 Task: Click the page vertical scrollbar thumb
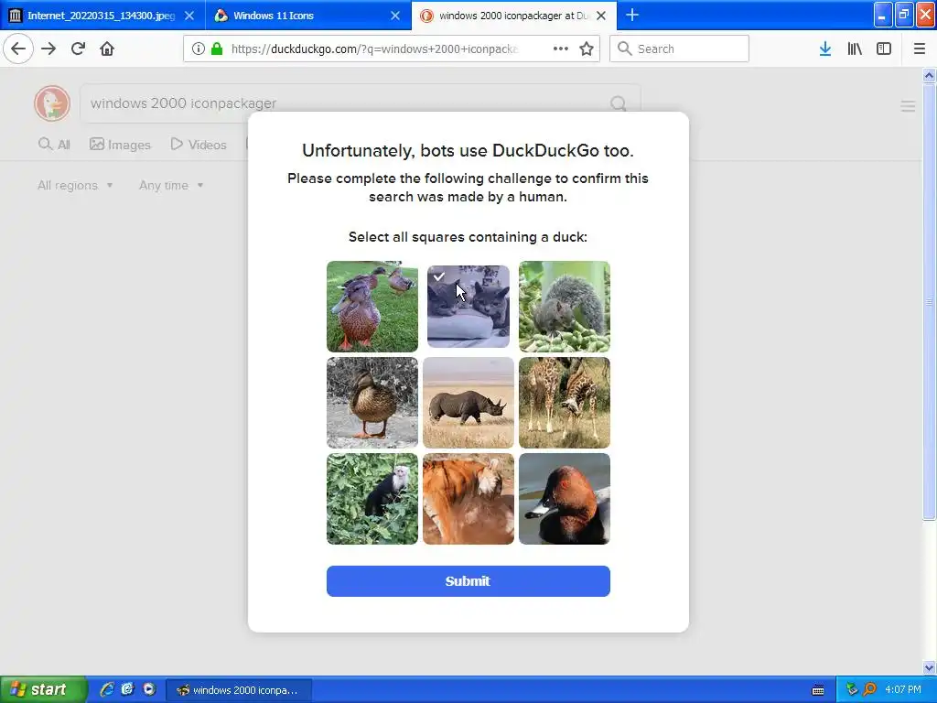929,302
